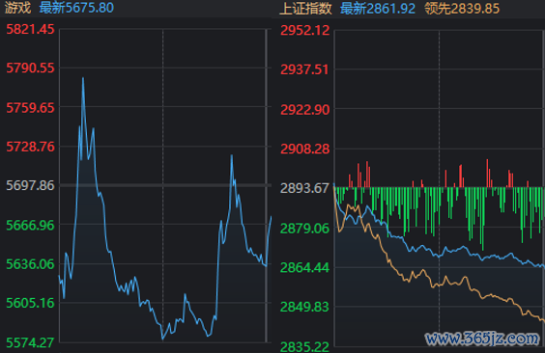This screenshot has width=545, height=353.
Task: Select the 2893.67 previous close label
Action: 304,188
